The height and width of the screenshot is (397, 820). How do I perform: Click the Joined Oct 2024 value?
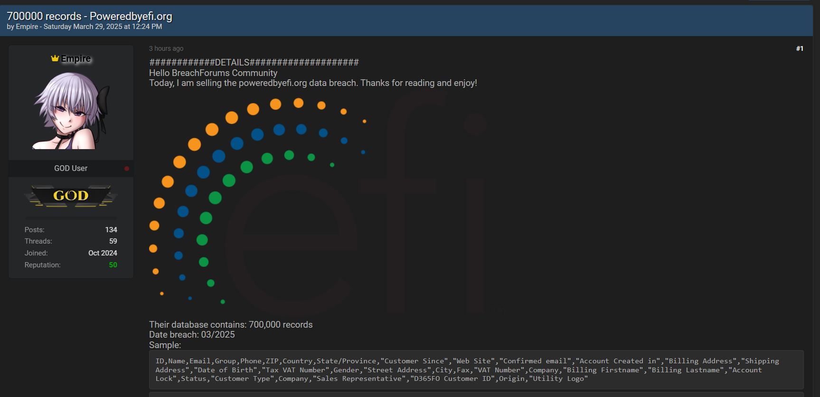pos(103,253)
